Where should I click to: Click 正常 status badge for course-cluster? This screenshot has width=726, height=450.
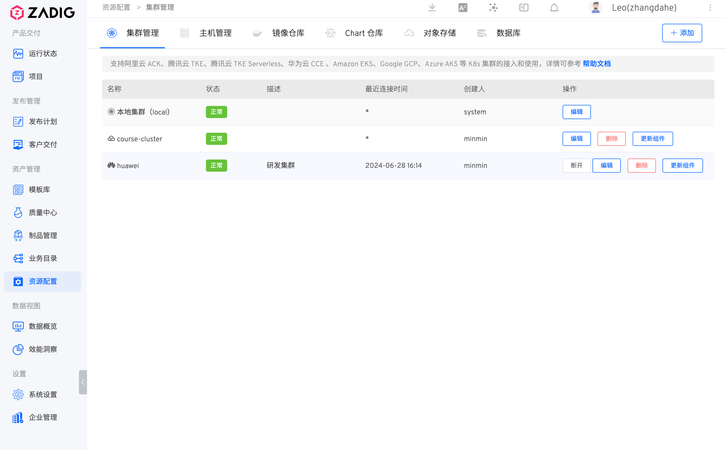tap(216, 139)
